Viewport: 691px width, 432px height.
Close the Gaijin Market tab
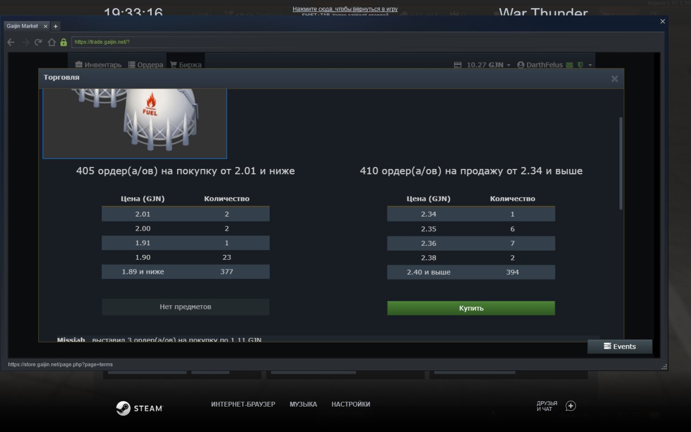coord(45,26)
